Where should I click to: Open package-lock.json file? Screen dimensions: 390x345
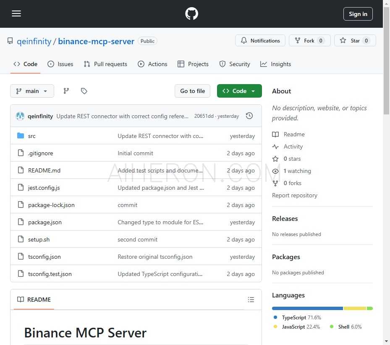[51, 205]
